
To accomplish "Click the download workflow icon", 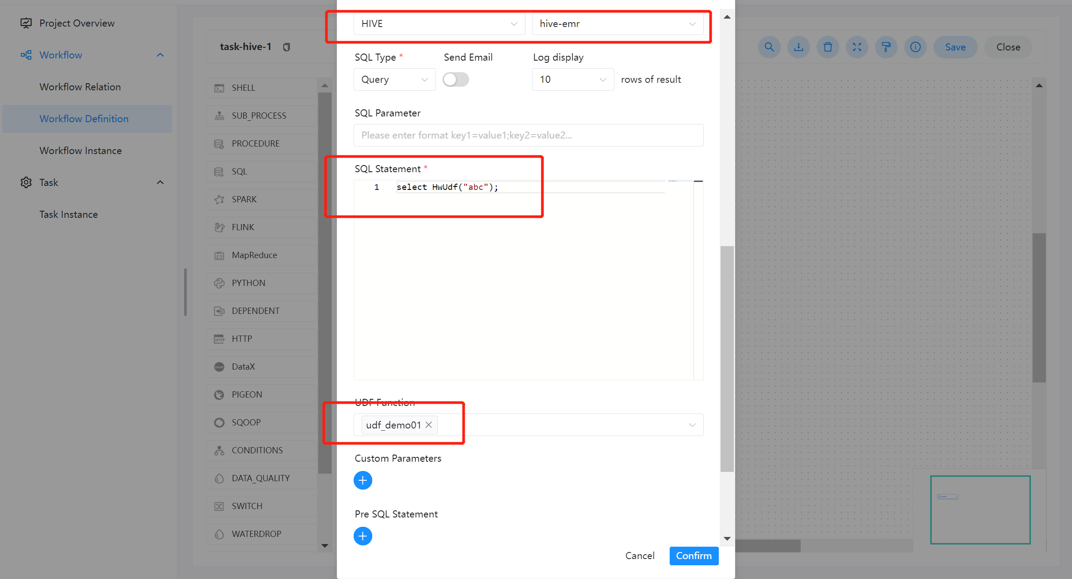I will coord(798,47).
